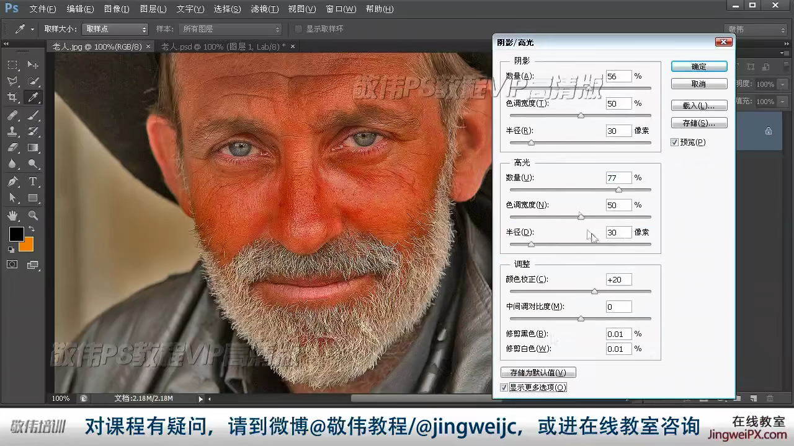Select the Dodge tool
Screen dimensions: 794x446
point(33,164)
